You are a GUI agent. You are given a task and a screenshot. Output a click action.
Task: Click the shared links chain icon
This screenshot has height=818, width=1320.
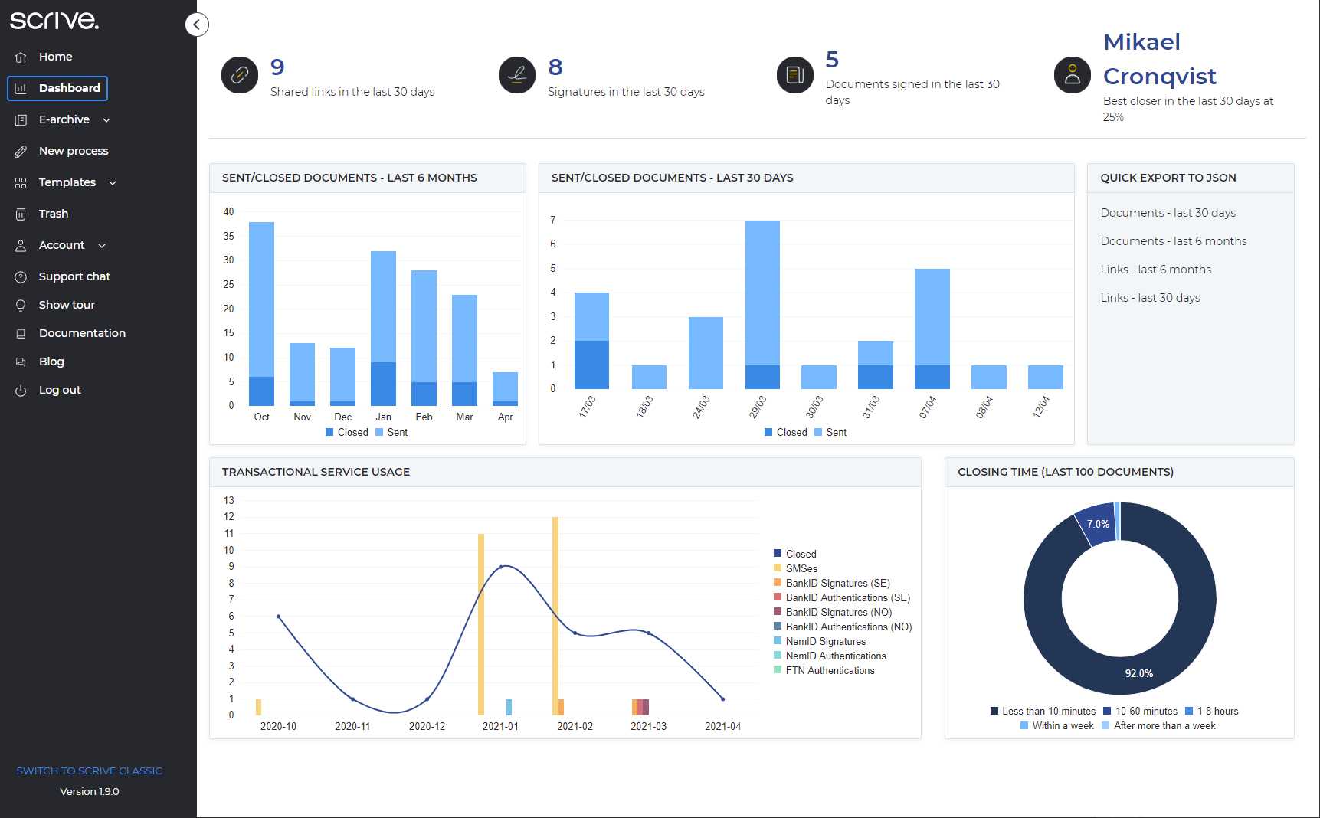[240, 75]
